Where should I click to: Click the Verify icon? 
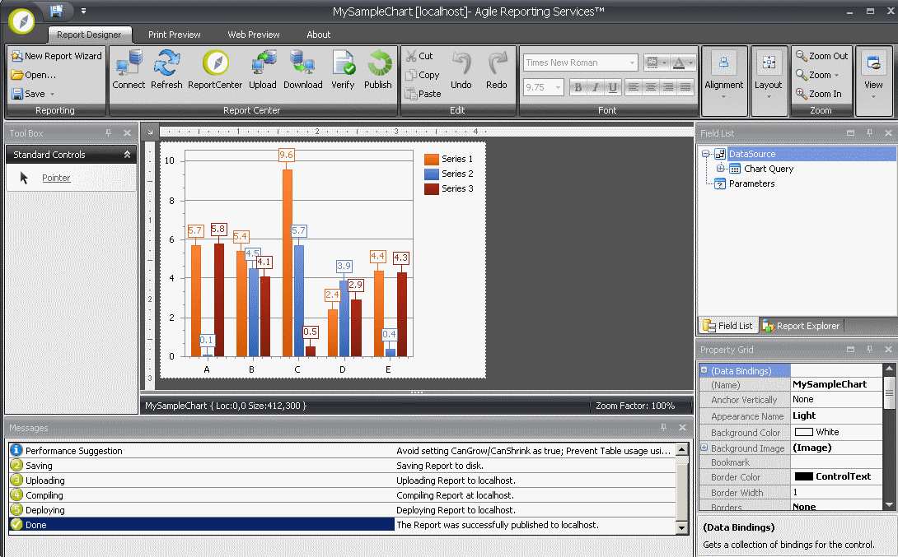coord(344,70)
